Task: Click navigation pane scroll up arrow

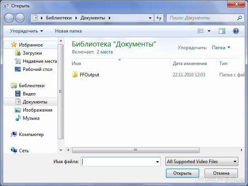Action: (x=61, y=41)
